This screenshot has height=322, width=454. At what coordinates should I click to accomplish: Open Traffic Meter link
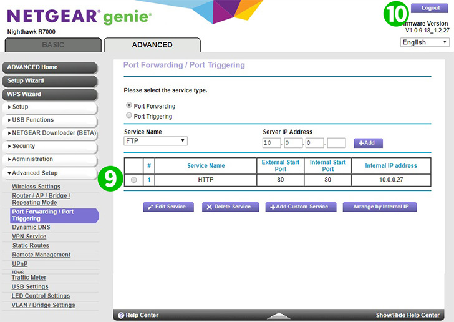(x=29, y=278)
